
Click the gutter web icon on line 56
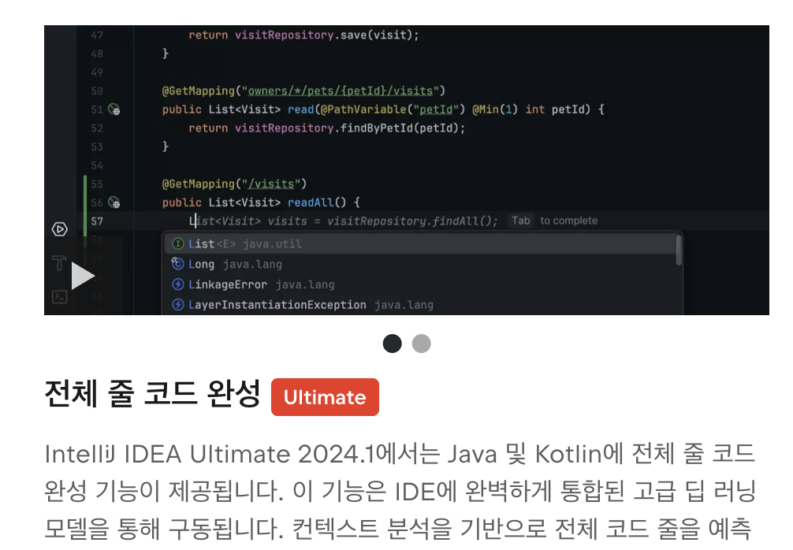(x=114, y=203)
